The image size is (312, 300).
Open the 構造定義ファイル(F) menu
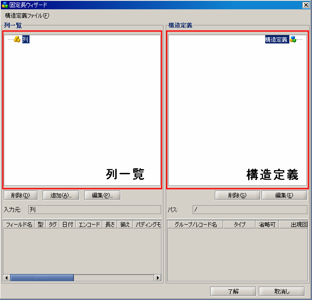[27, 16]
